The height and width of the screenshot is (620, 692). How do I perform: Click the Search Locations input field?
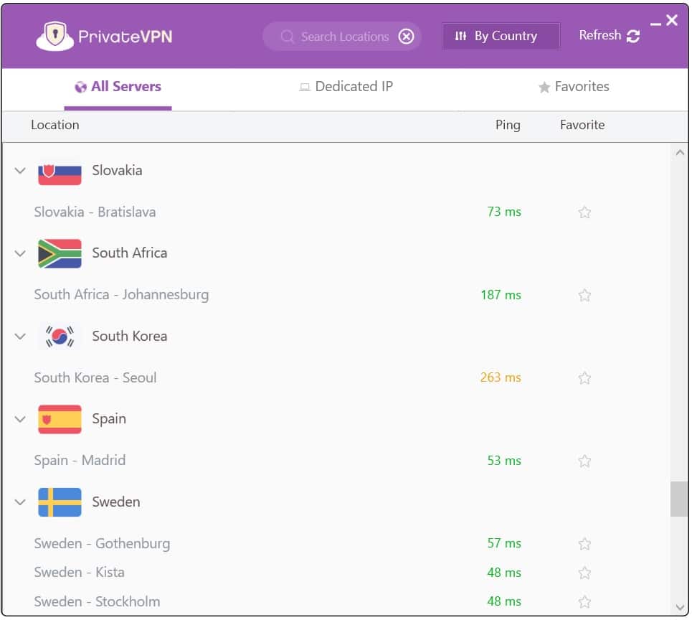pos(342,36)
